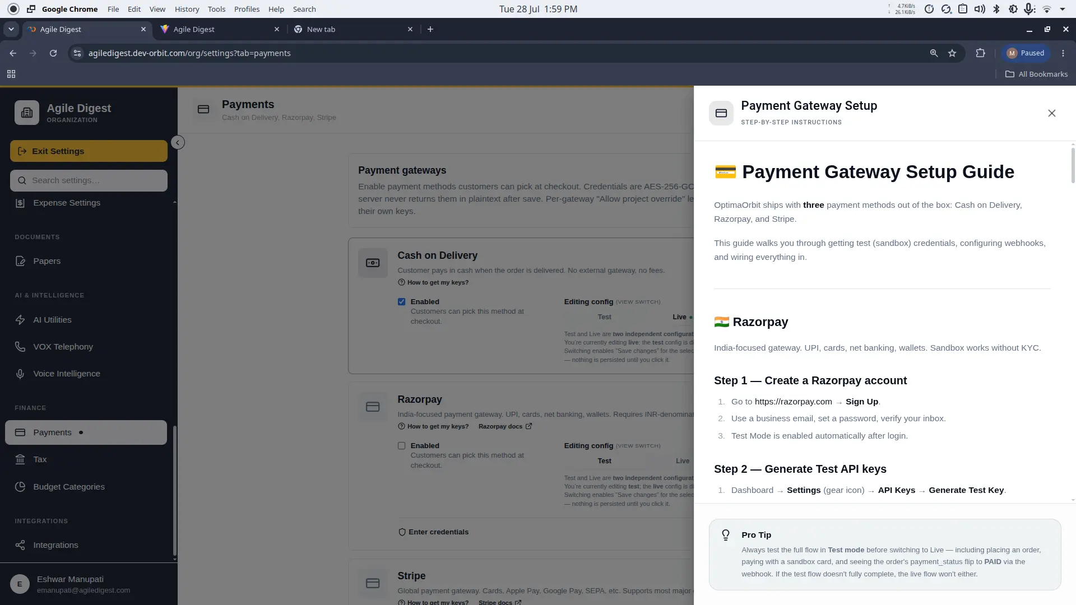The width and height of the screenshot is (1076, 605).
Task: Open Eshwar Manupati user profile
Action: tap(89, 584)
